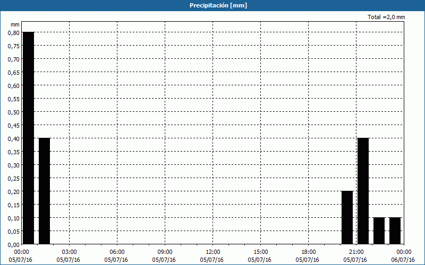The height and width of the screenshot is (265, 425).
Task: Click the 0,10 mm bar next to the 21:00 bar
Action: 379,231
